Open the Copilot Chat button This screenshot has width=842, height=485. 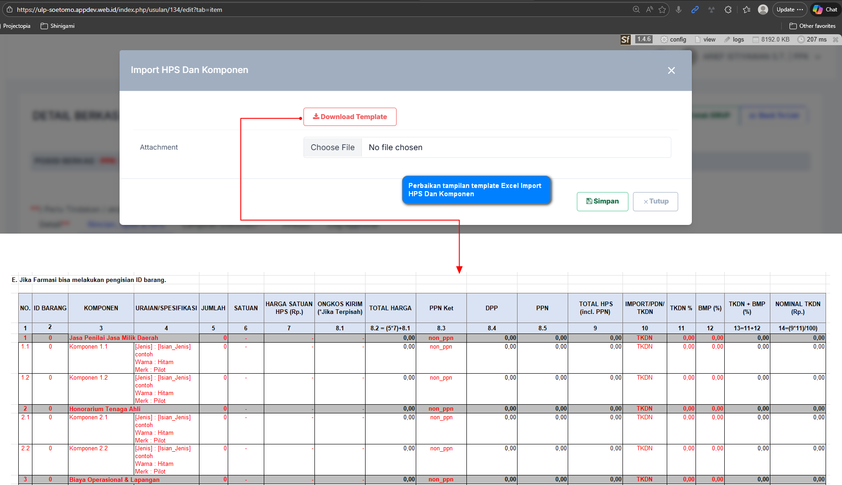coord(825,10)
